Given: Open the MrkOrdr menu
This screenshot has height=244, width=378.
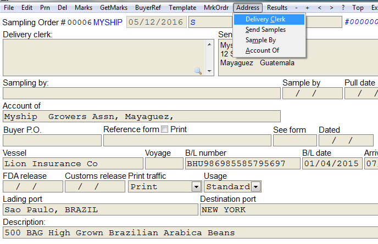Looking at the screenshot, I should coord(216,8).
